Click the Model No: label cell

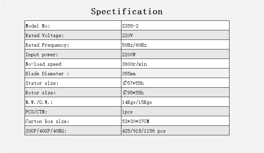click(x=38, y=26)
